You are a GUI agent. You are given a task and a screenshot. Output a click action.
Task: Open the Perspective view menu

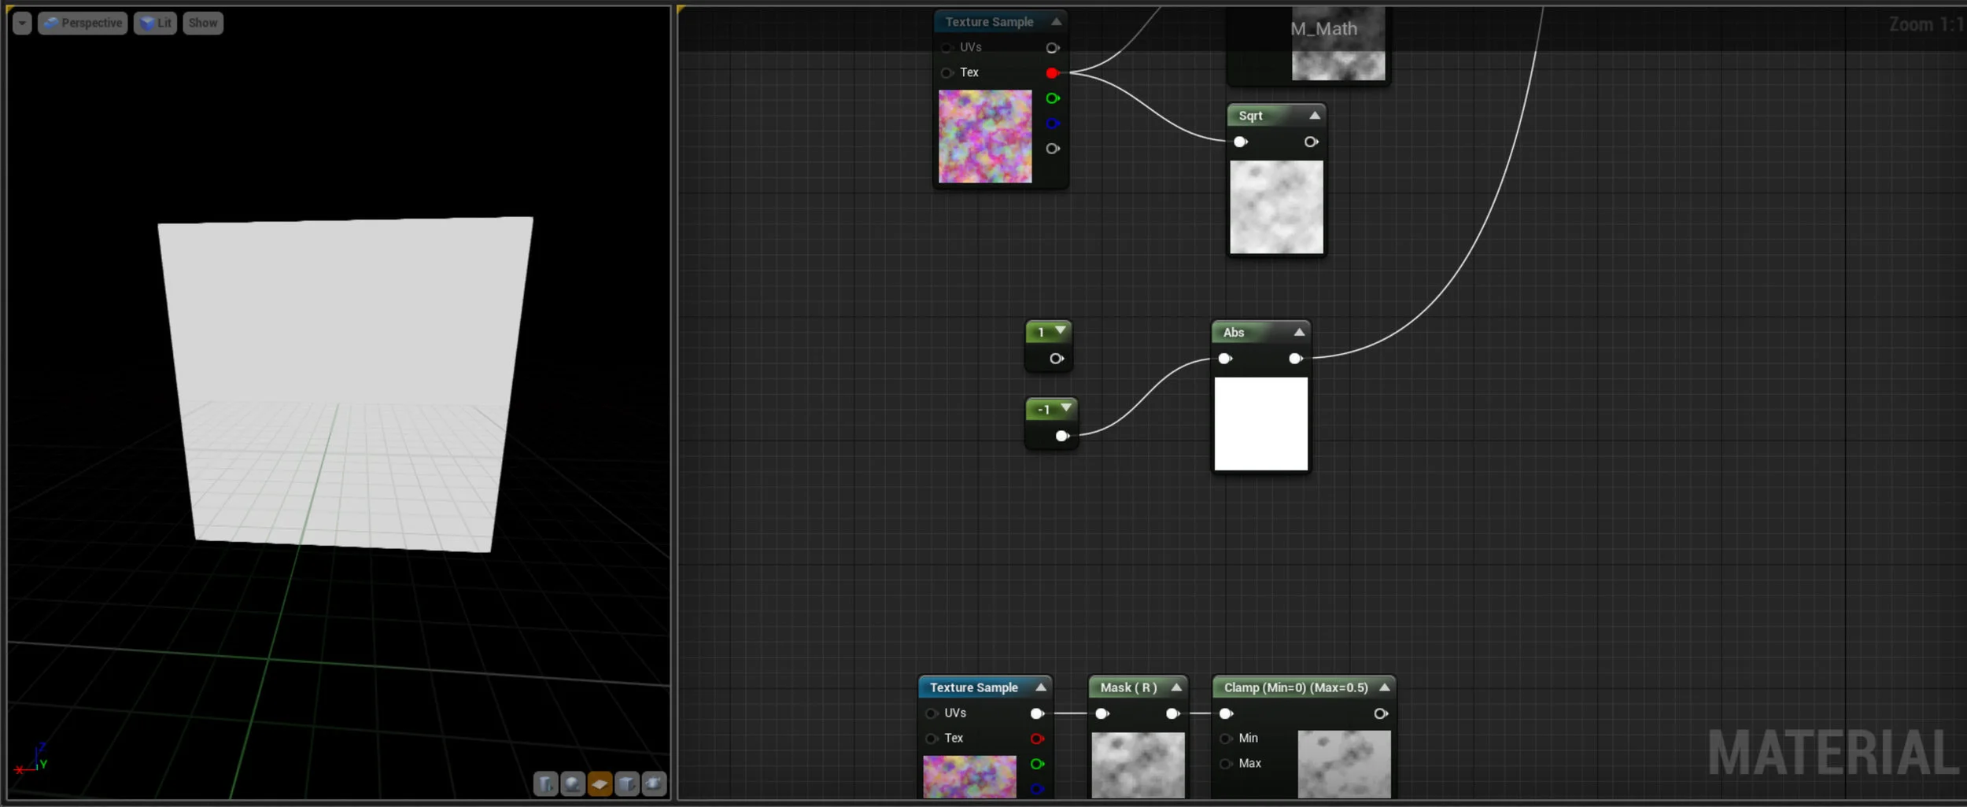tap(83, 22)
